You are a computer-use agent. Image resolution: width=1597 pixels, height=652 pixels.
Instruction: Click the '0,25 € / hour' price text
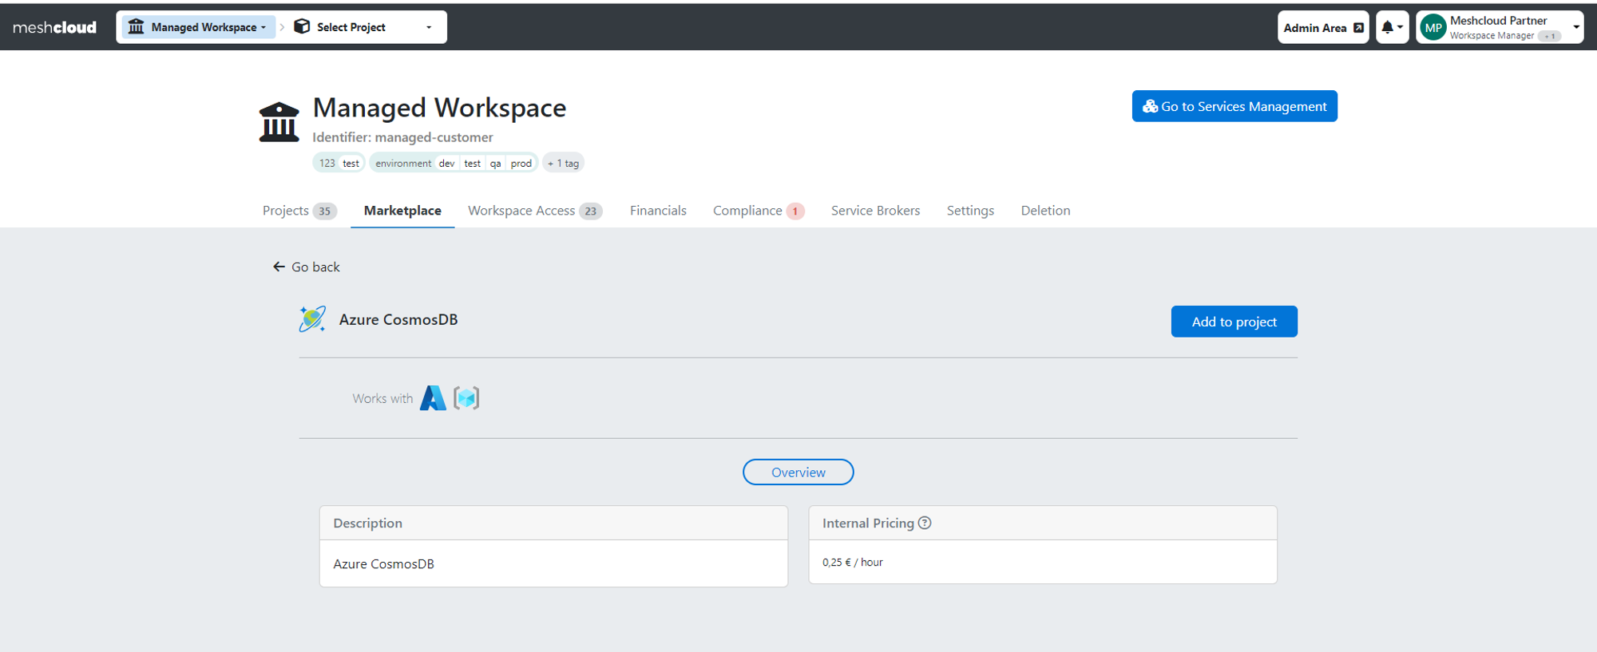pos(852,562)
